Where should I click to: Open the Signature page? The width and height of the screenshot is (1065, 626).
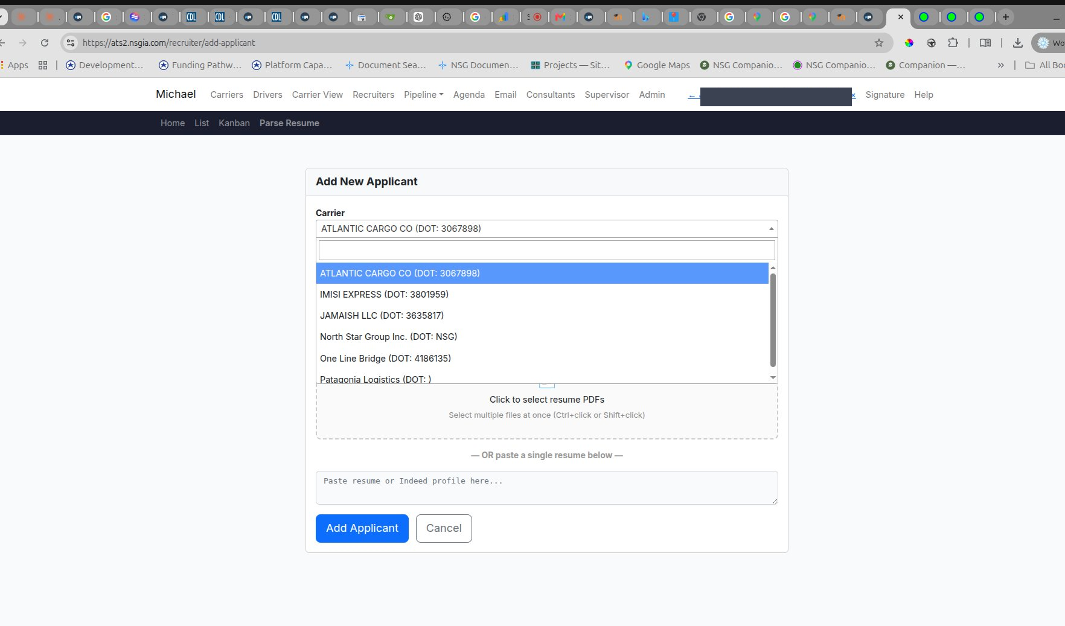885,95
